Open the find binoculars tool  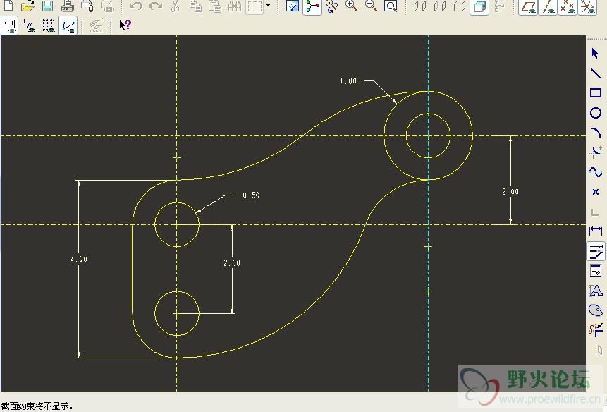pos(235,6)
